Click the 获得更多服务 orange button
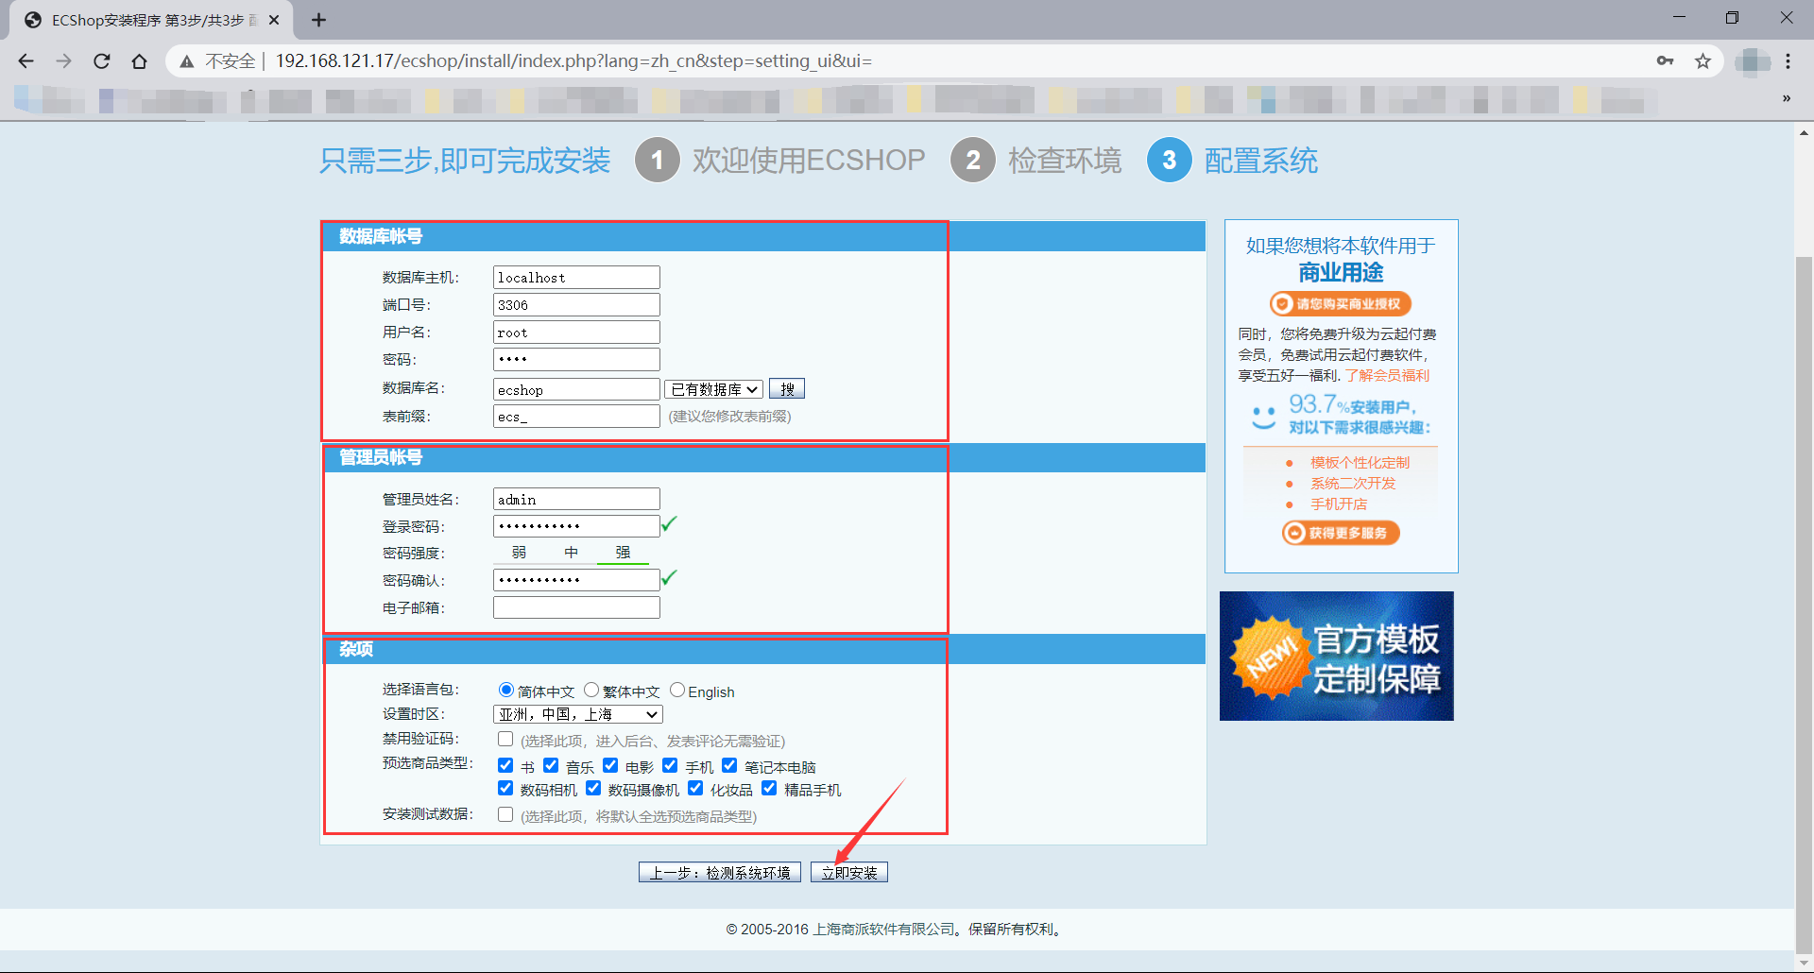The image size is (1814, 973). pyautogui.click(x=1341, y=533)
